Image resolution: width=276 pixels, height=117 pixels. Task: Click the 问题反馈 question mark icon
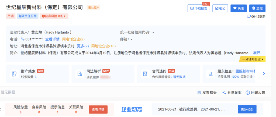[x=248, y=93]
